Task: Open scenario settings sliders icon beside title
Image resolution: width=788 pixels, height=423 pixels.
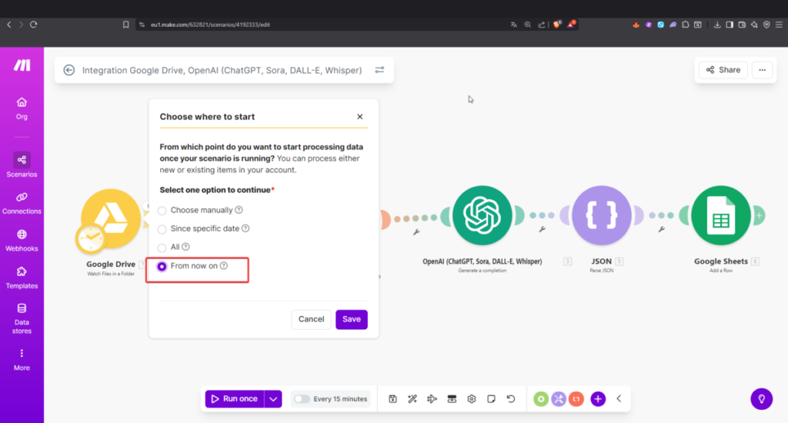Action: pos(379,70)
